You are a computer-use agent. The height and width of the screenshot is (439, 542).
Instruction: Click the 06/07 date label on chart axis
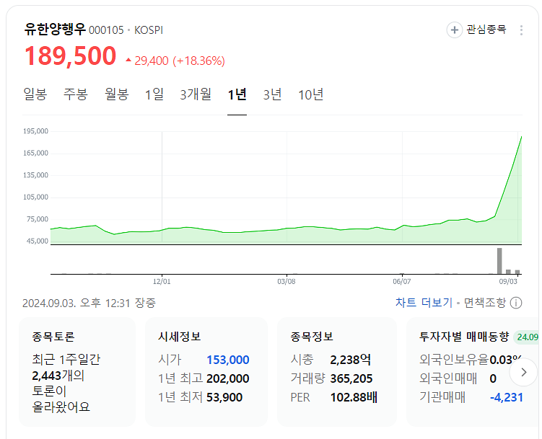click(402, 282)
